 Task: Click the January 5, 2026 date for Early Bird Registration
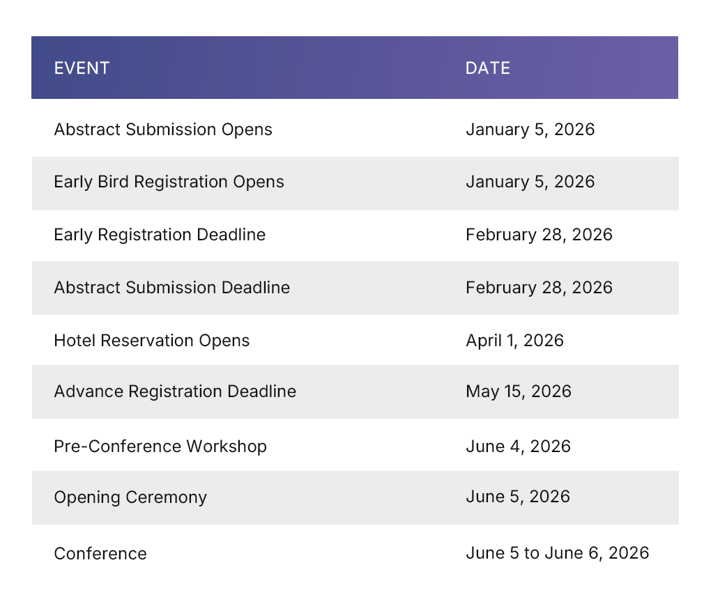pos(530,182)
